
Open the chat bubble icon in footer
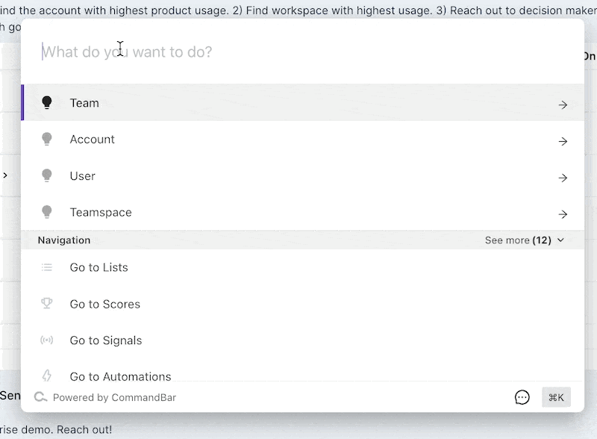tap(522, 398)
